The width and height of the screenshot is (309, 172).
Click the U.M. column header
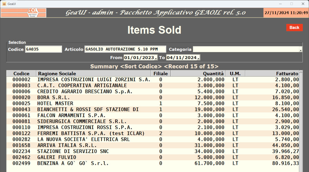[x=235, y=74]
